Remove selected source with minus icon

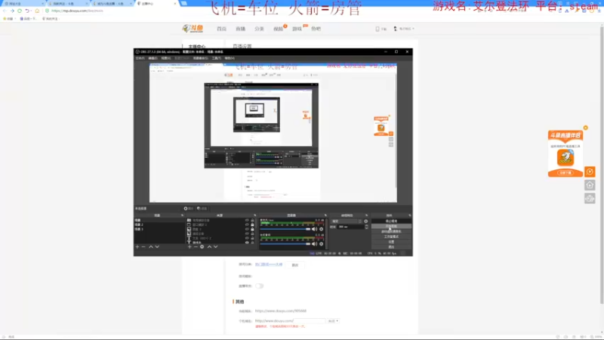pos(196,247)
